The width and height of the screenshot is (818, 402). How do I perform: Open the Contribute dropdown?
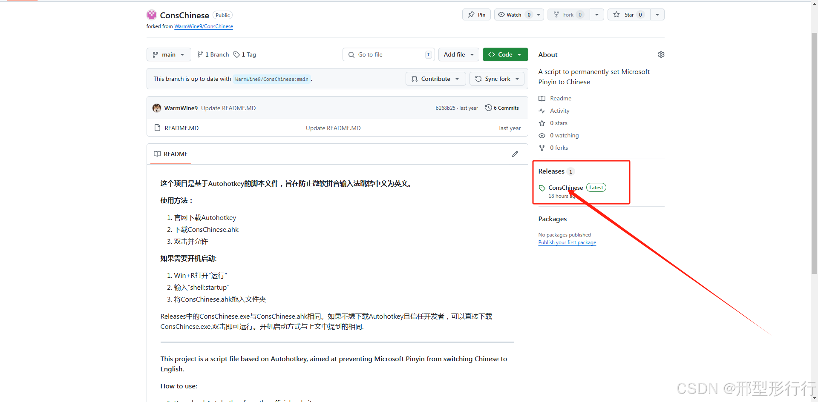coord(435,79)
